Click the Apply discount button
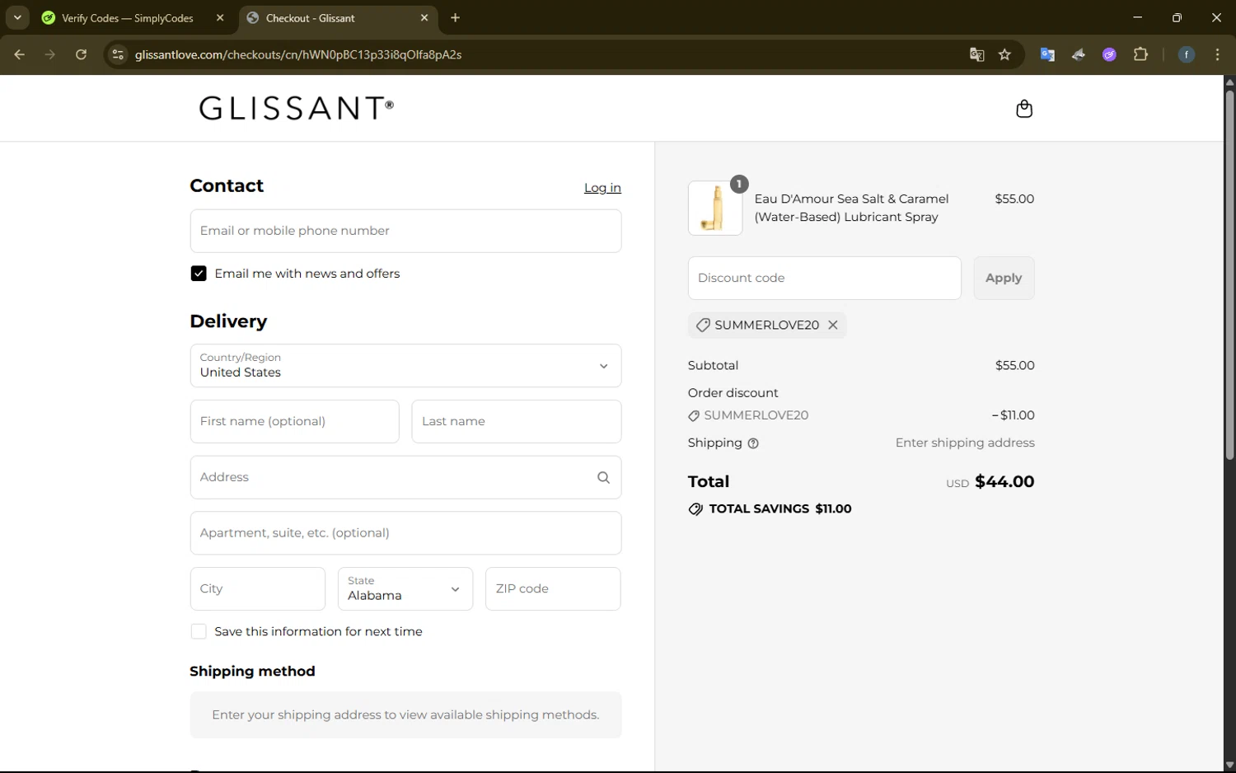 pos(1004,278)
